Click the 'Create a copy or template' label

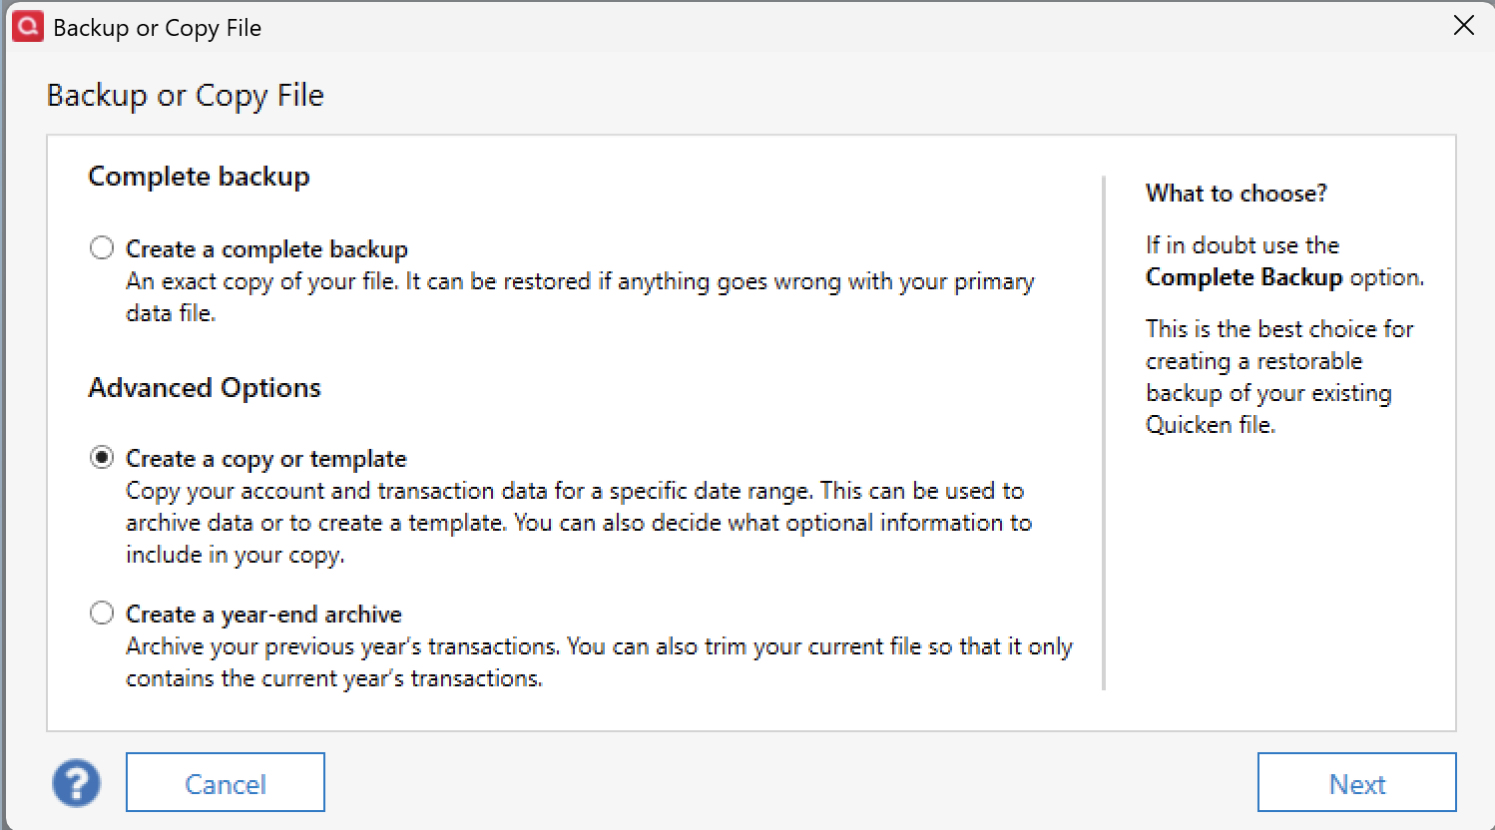click(x=265, y=459)
